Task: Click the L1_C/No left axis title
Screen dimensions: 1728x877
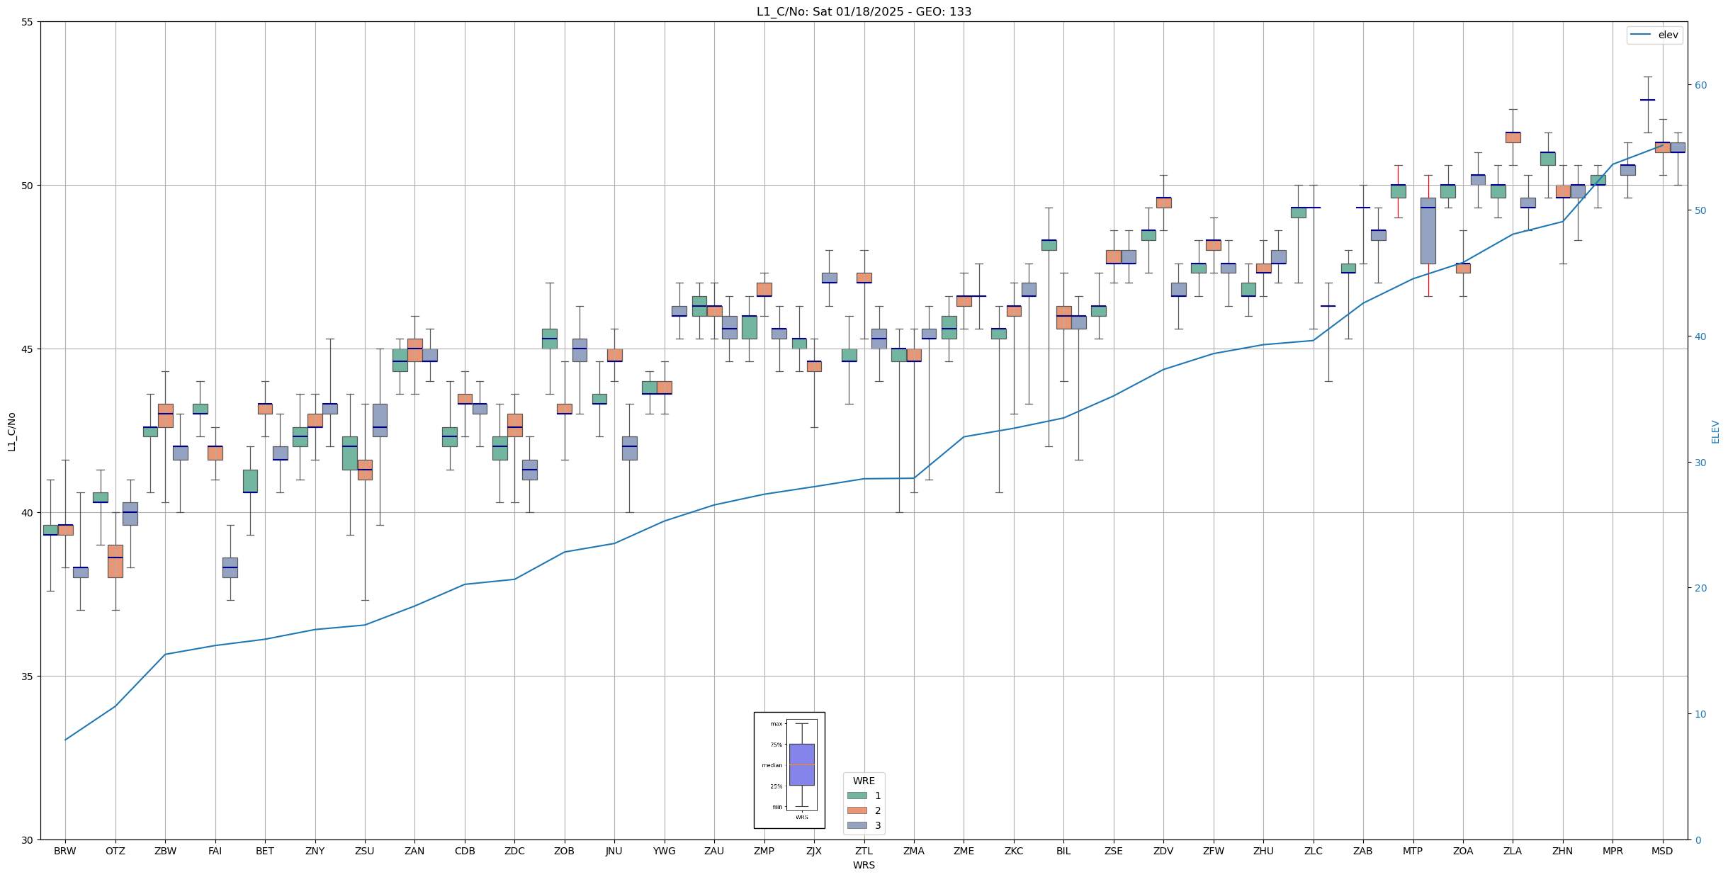Action: [x=11, y=431]
